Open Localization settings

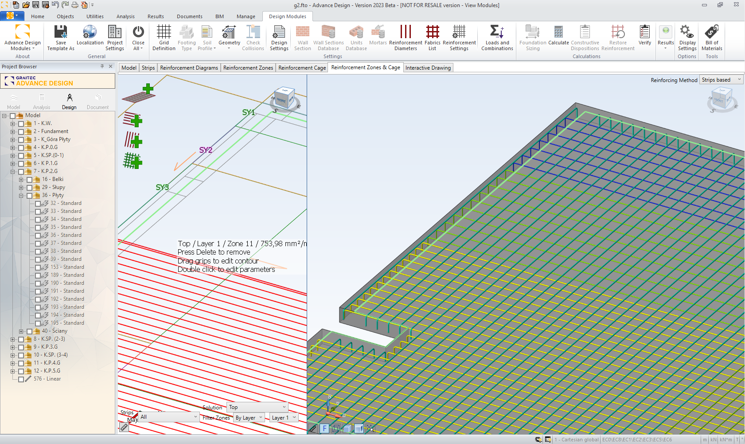click(x=90, y=35)
